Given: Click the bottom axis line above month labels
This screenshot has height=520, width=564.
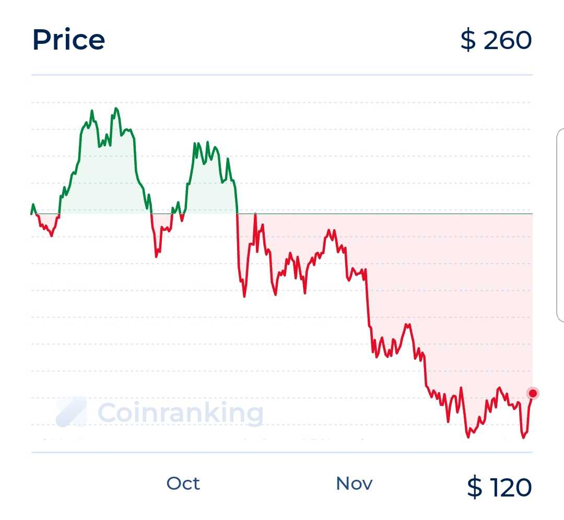Looking at the screenshot, I should [x=282, y=452].
